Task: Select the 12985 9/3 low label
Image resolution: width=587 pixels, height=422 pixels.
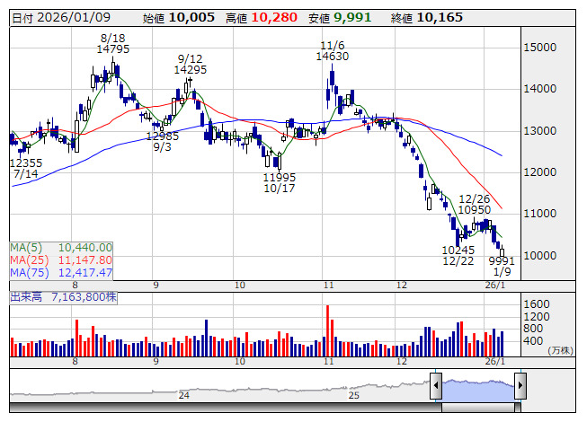Action: [162, 141]
